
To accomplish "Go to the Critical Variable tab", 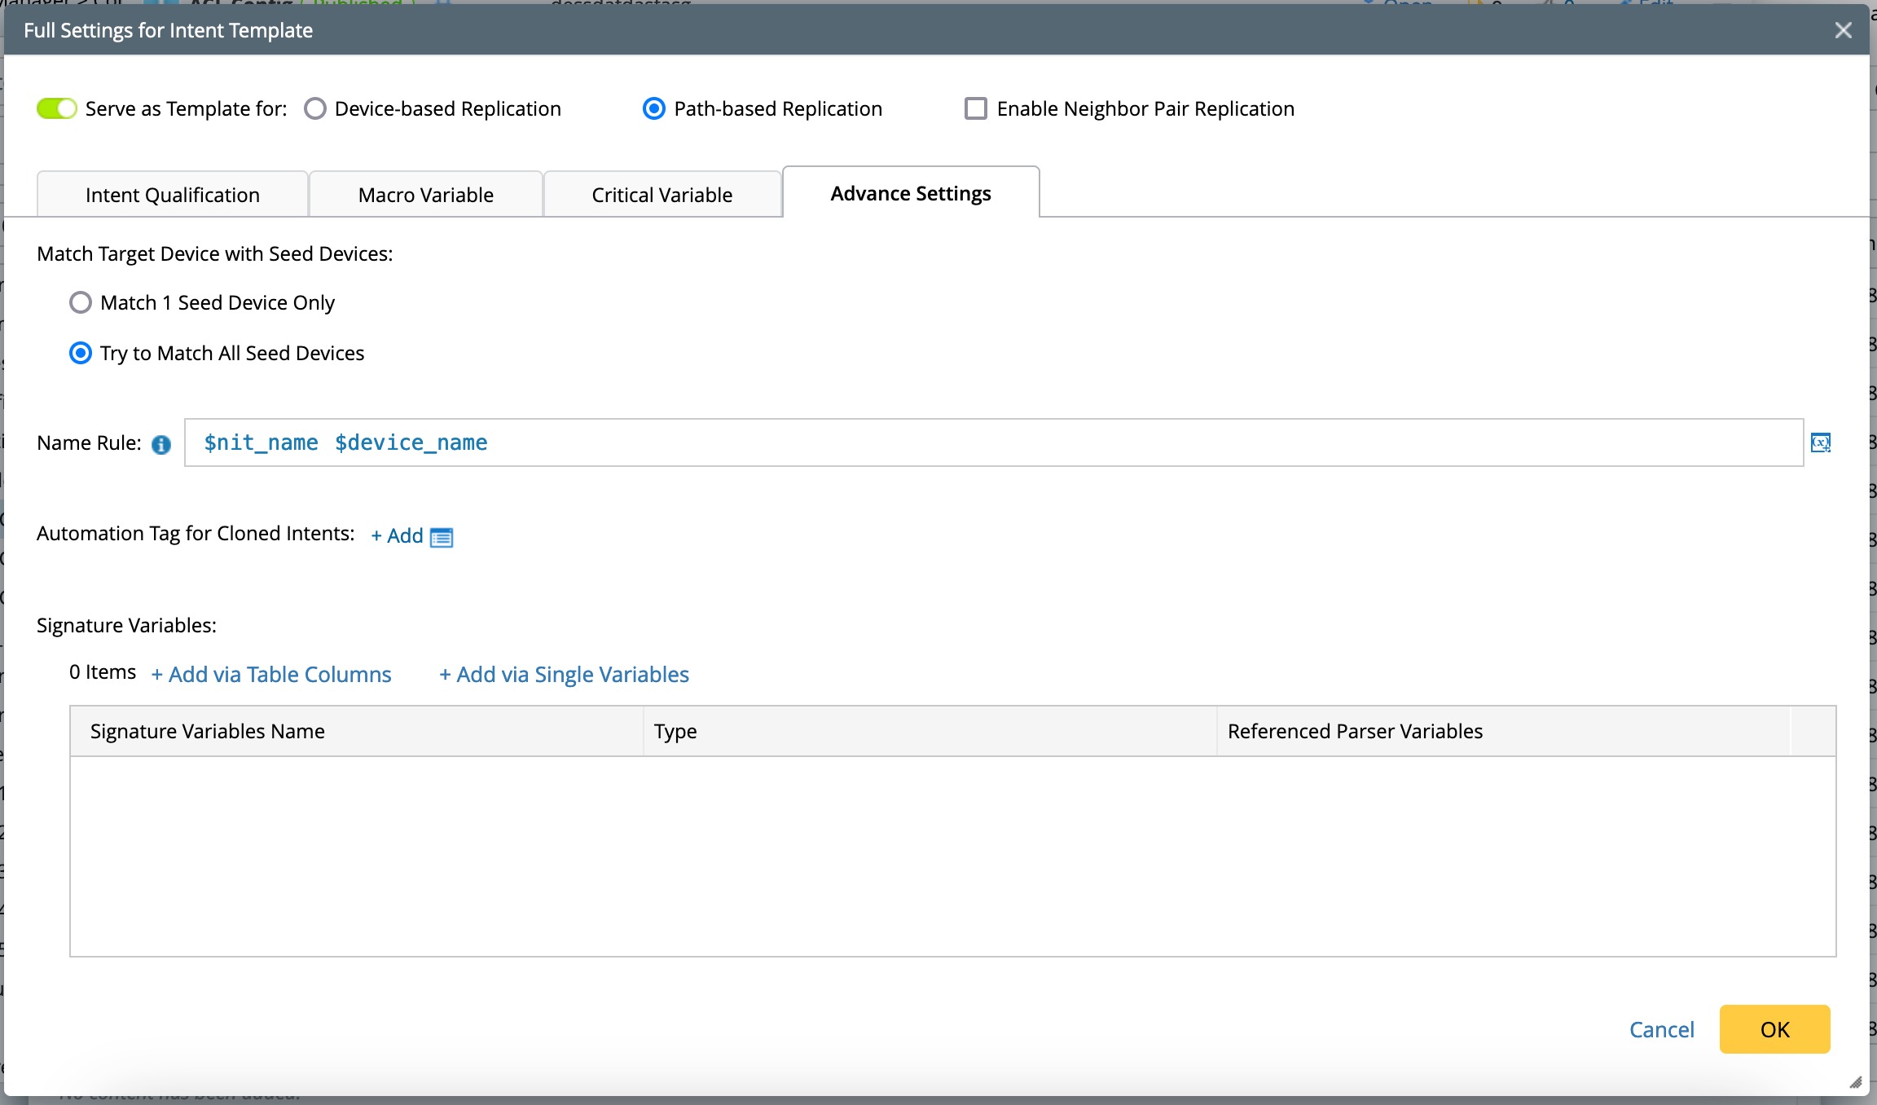I will [x=662, y=195].
